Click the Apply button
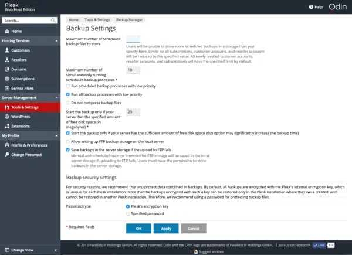Image resolution: width=352 pixels, height=255 pixels. pos(166,229)
